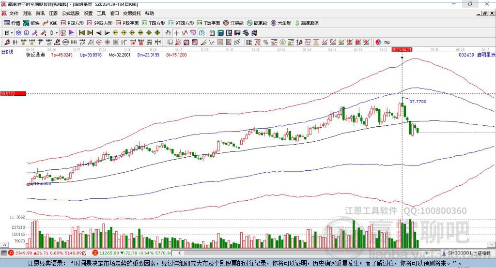496x268 pixels.
Task: Expand the candlestick style dropdown arrow
Action: tap(57, 33)
